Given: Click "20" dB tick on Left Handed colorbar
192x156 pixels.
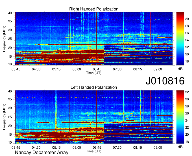Looking at the screenshot, I should coord(187,135).
